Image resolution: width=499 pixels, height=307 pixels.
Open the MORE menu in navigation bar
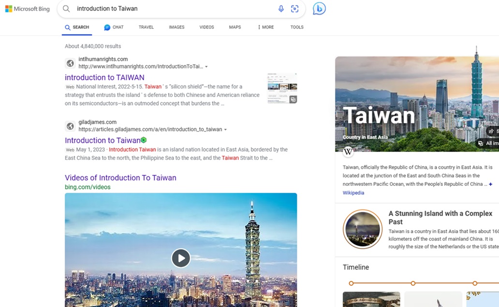(x=265, y=27)
